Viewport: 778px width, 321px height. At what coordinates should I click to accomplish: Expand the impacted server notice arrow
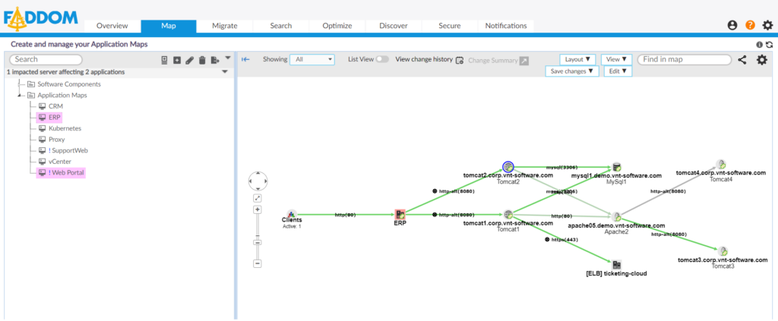[225, 72]
